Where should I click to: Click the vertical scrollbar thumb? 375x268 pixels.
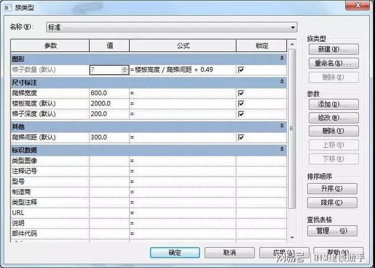(x=292, y=128)
